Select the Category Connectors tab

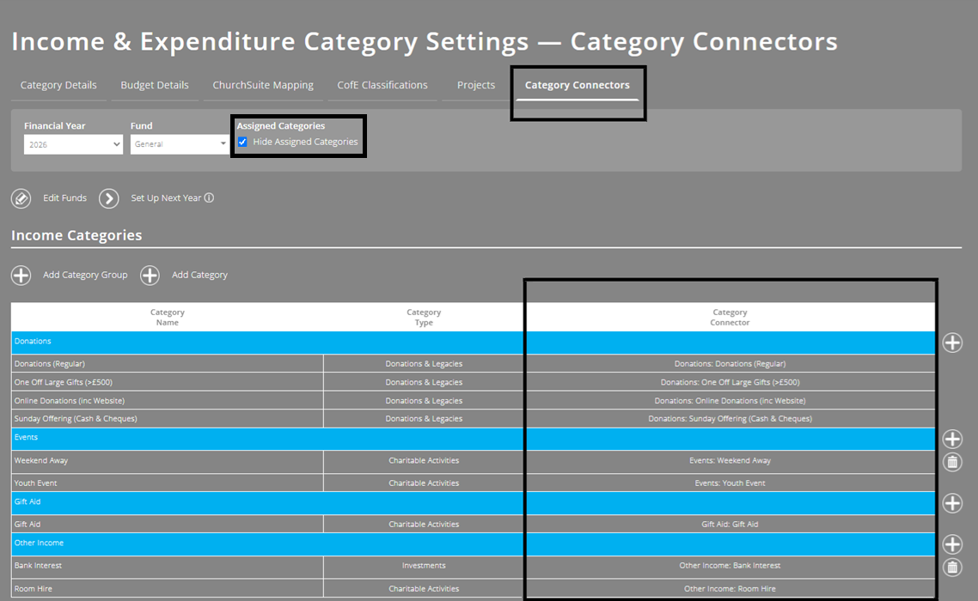[578, 85]
